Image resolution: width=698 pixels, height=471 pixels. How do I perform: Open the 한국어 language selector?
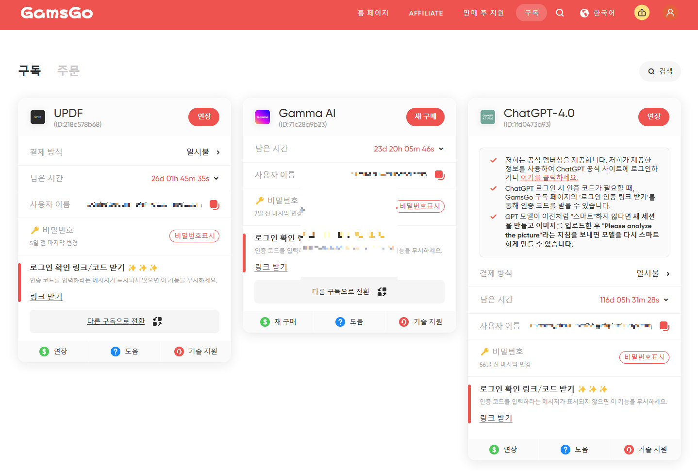[x=598, y=13]
